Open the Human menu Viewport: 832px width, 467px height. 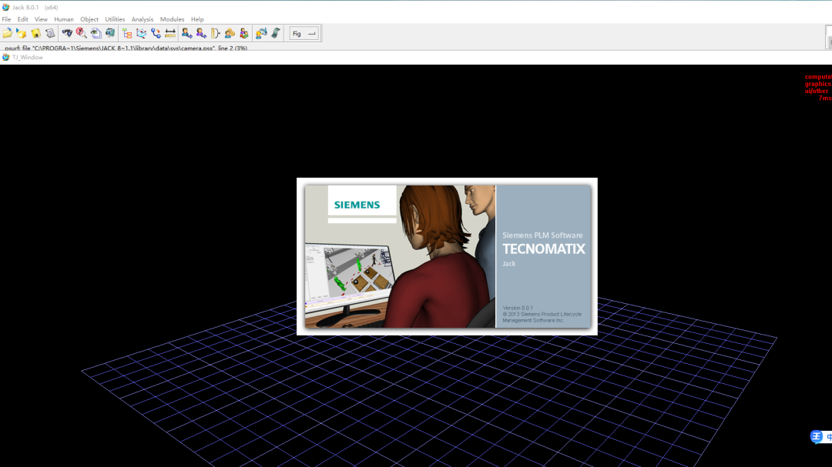pos(64,19)
